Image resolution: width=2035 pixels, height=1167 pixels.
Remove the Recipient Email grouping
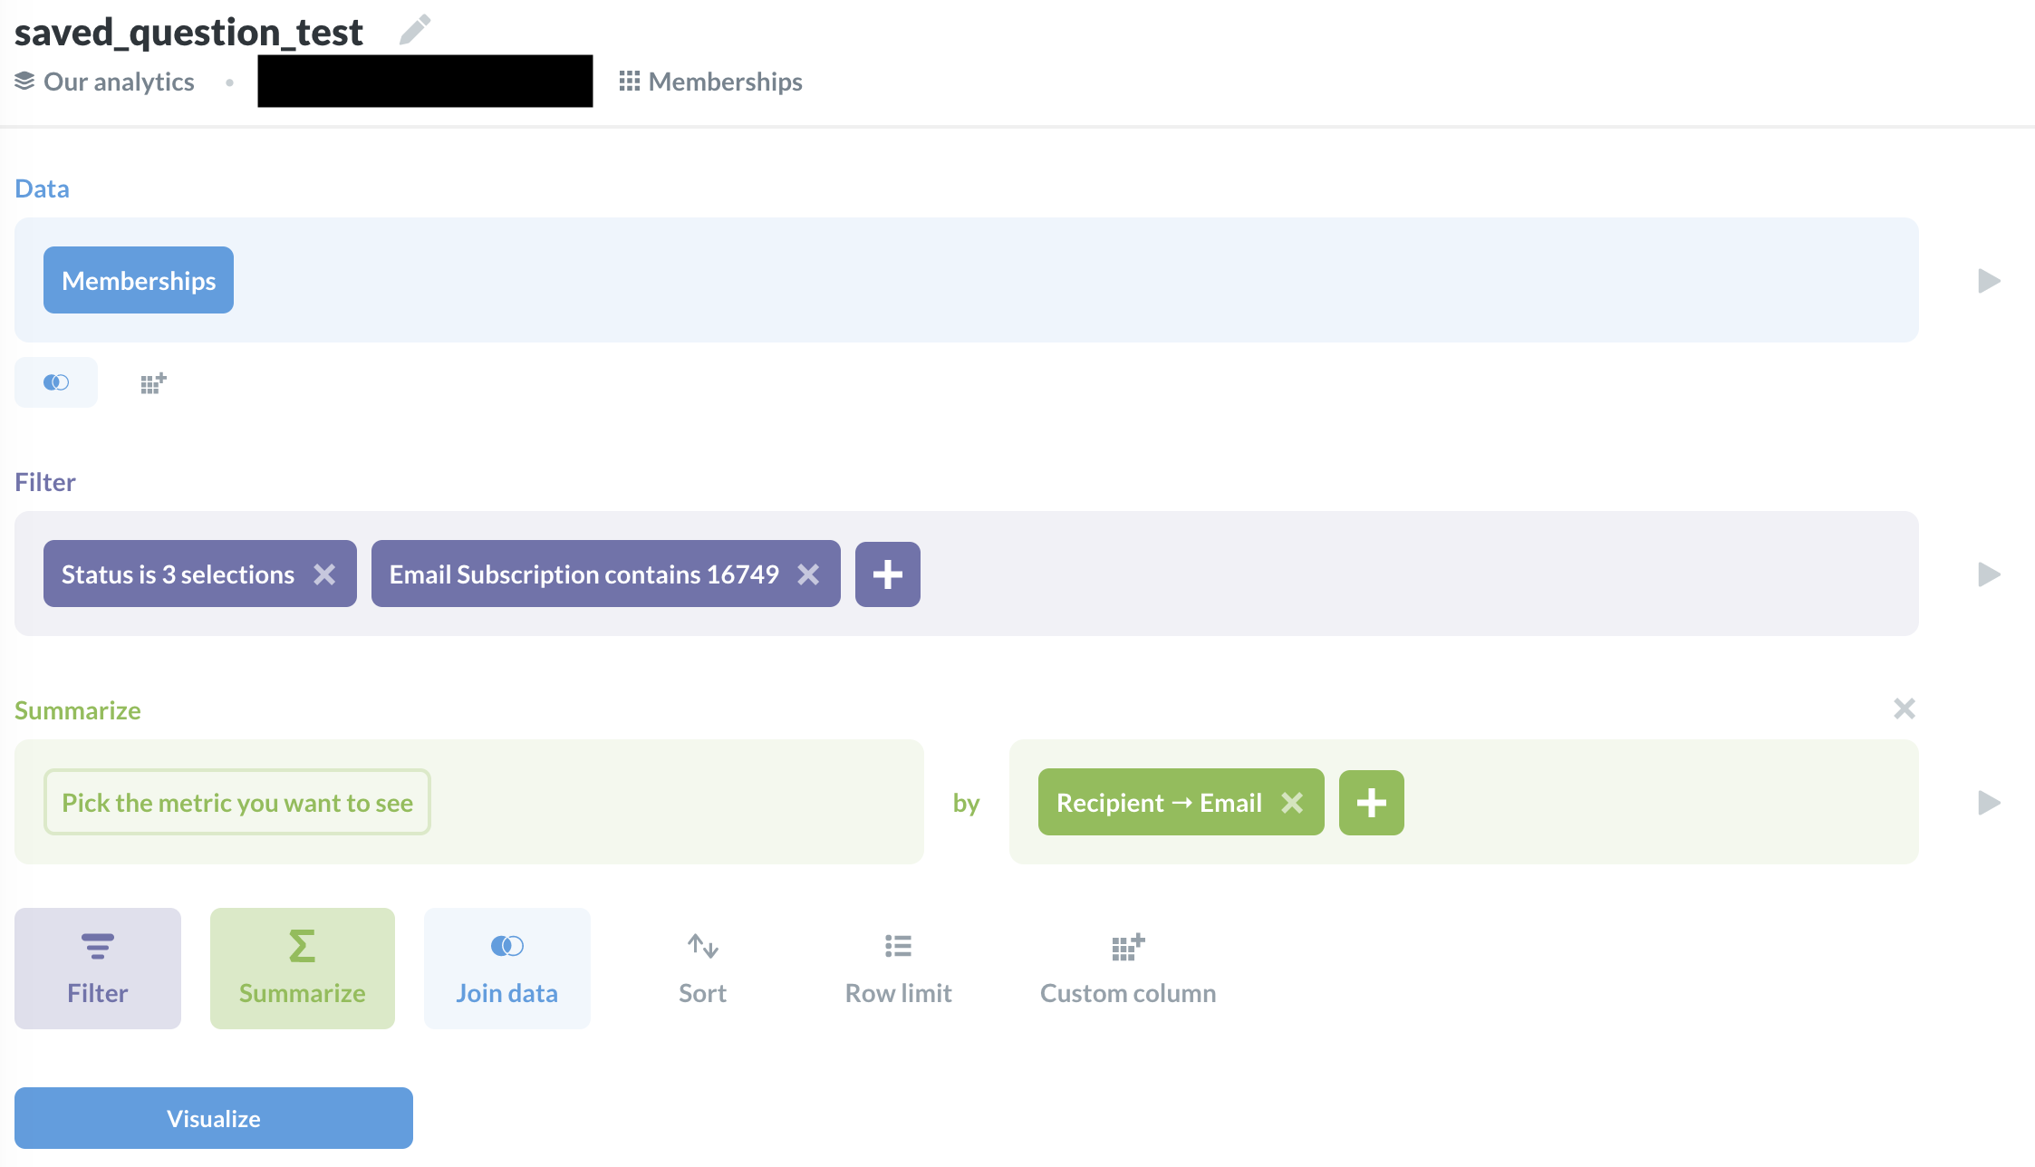pos(1292,803)
